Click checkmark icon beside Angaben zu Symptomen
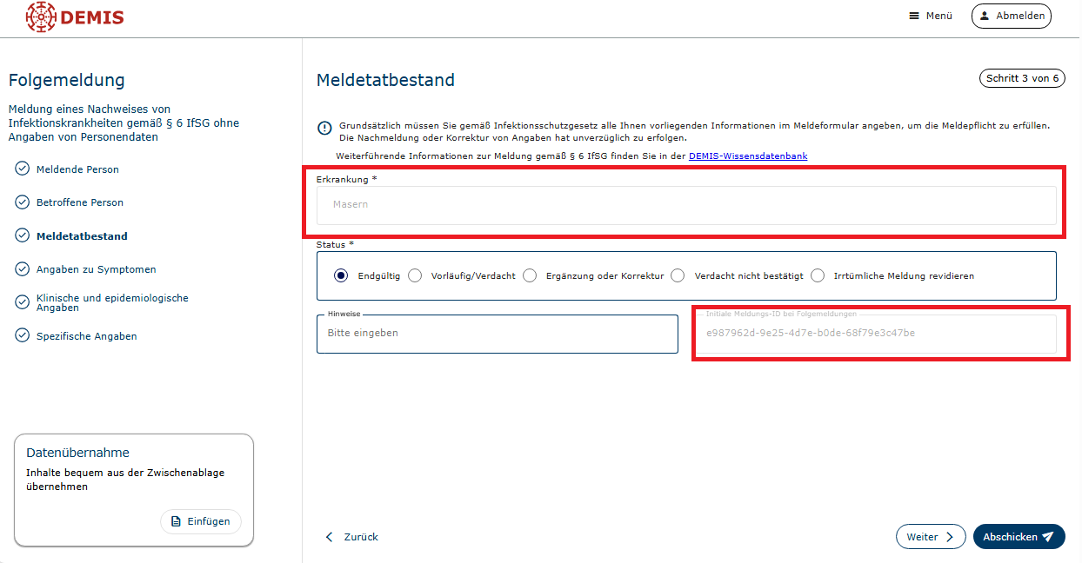Screen dimensions: 1082x563 click(x=23, y=269)
